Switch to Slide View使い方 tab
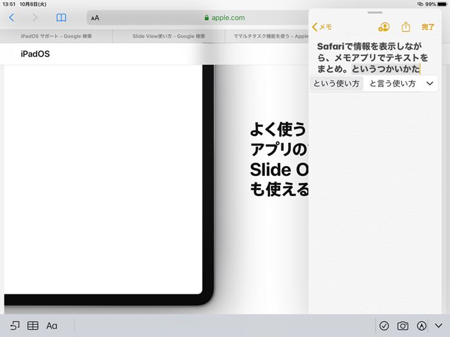The width and height of the screenshot is (450, 337). 169,36
